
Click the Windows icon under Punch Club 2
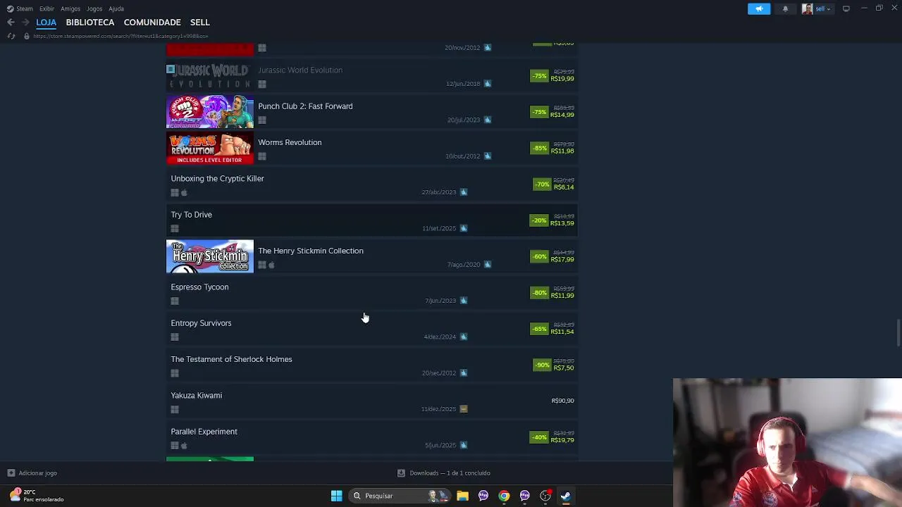tap(262, 120)
